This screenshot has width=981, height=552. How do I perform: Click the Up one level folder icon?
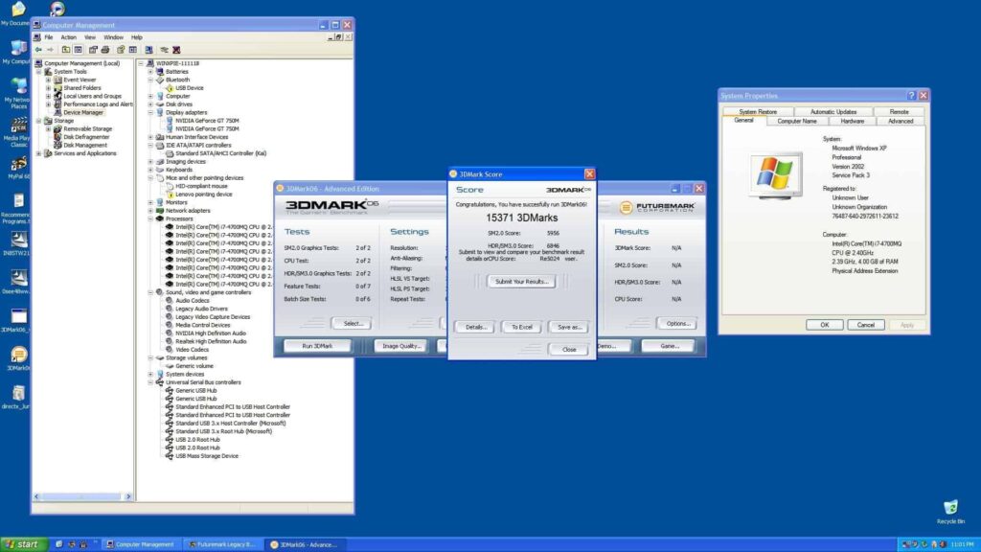(66, 50)
